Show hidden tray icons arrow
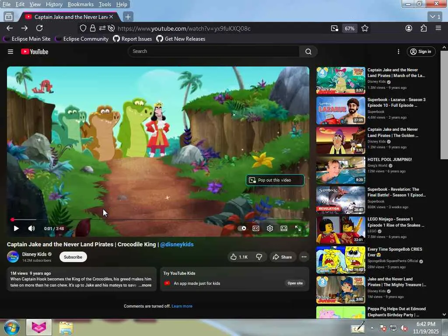This screenshot has width=448, height=336. tap(372, 328)
